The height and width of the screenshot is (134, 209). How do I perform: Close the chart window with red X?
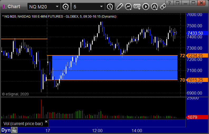[x=201, y=3]
